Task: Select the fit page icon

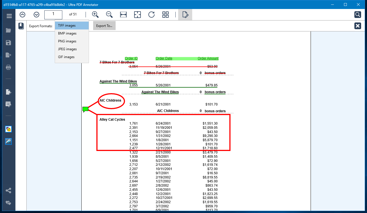Action: click(x=137, y=15)
